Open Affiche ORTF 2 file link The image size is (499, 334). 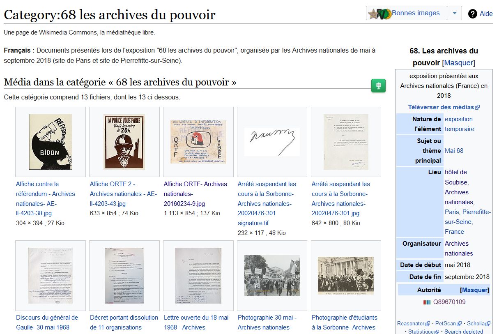point(123,194)
